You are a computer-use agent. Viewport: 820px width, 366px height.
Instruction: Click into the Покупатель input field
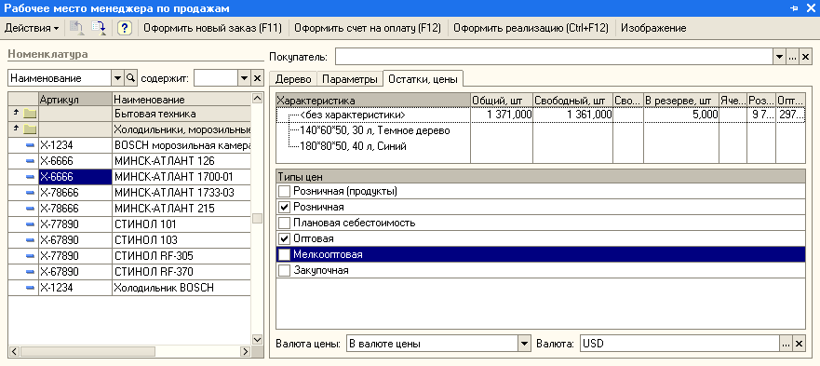(554, 57)
